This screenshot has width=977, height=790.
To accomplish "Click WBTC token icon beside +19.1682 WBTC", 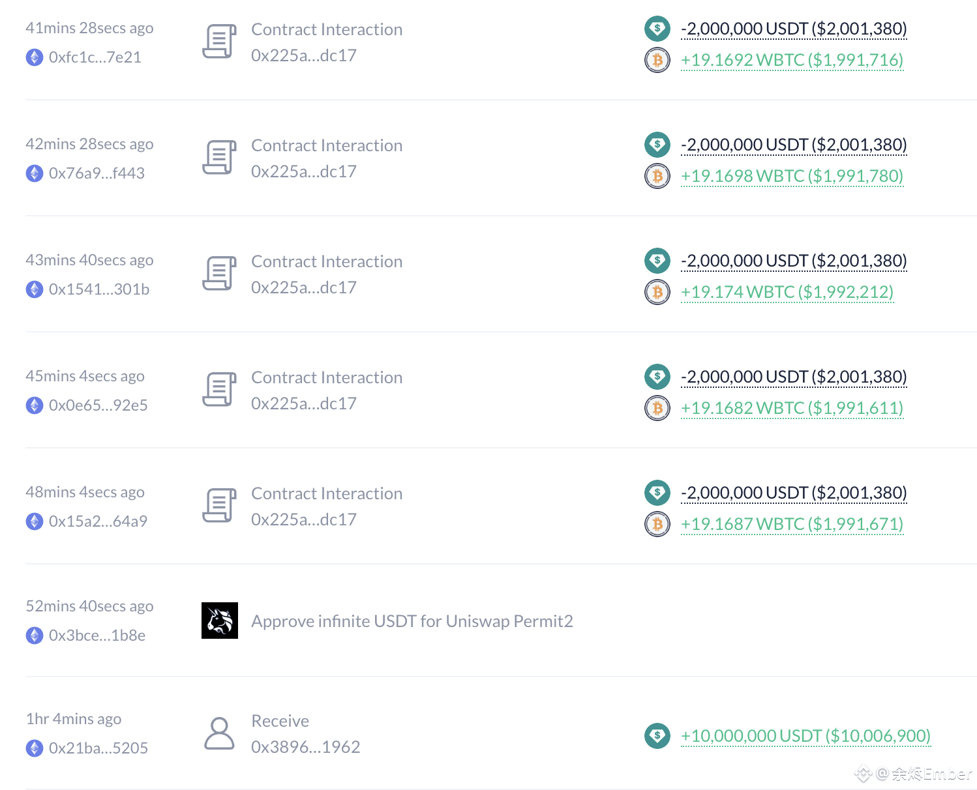I will pos(657,408).
